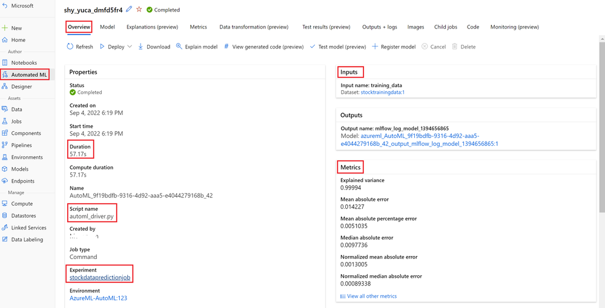Switch to the Child jobs tab
Viewport: 605px width, 308px height.
pos(446,27)
